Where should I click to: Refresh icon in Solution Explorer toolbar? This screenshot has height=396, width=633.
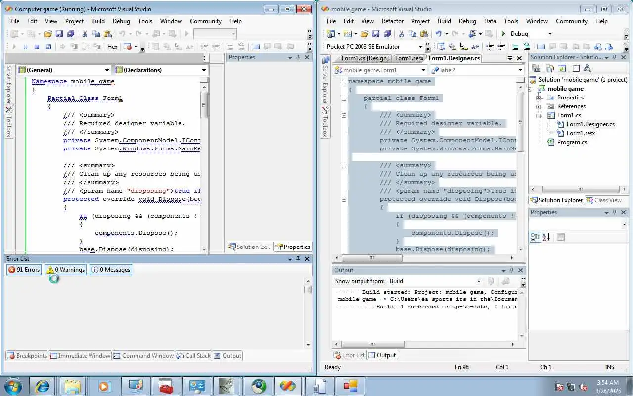pos(561,69)
